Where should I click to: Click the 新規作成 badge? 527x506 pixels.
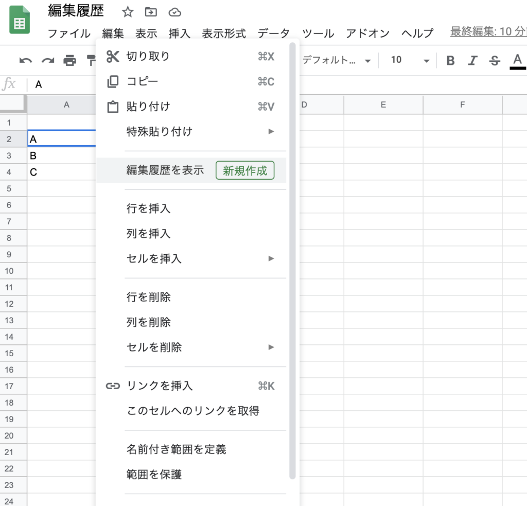245,170
